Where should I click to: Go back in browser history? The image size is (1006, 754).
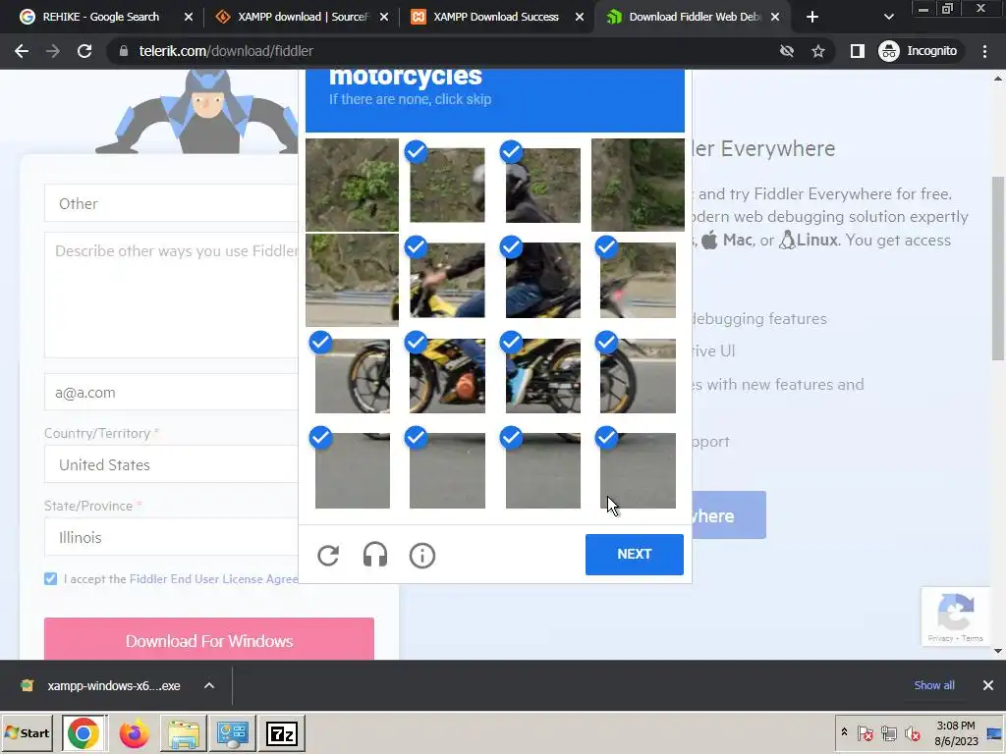click(22, 51)
